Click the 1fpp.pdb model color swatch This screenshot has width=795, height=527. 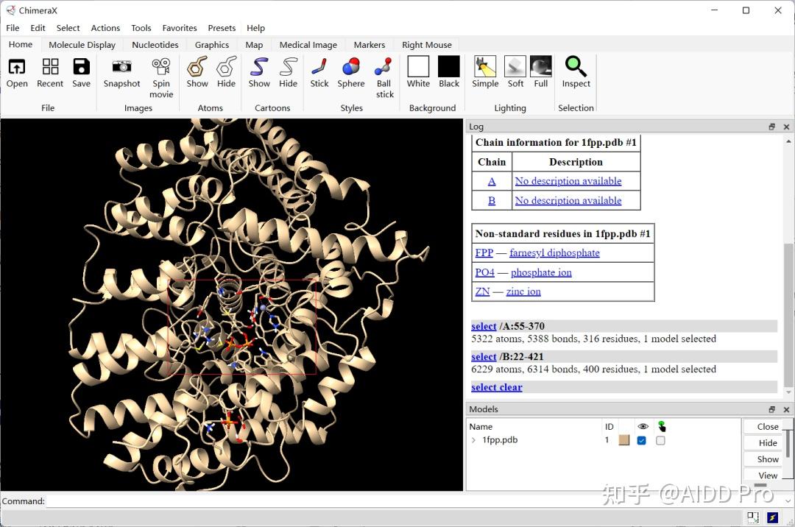pyautogui.click(x=624, y=440)
